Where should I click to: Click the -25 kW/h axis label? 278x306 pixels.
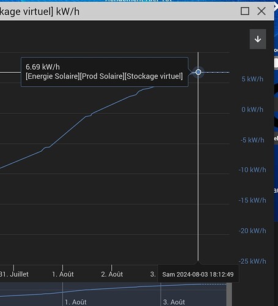[x=252, y=261]
